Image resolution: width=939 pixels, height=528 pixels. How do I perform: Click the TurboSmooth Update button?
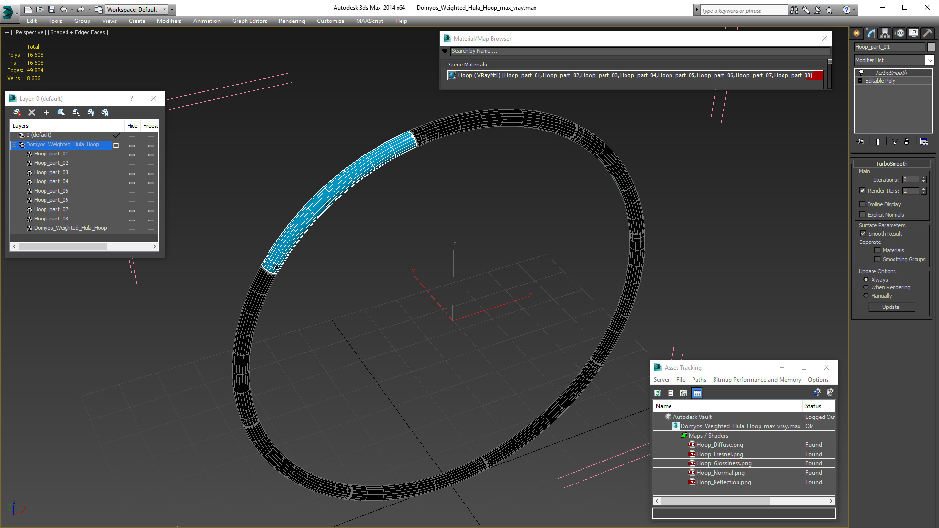[891, 307]
